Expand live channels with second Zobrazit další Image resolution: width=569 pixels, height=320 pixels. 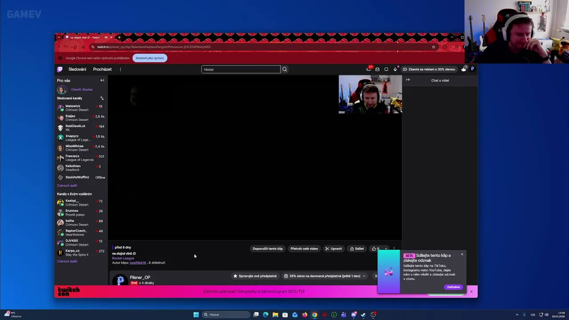[x=67, y=261]
